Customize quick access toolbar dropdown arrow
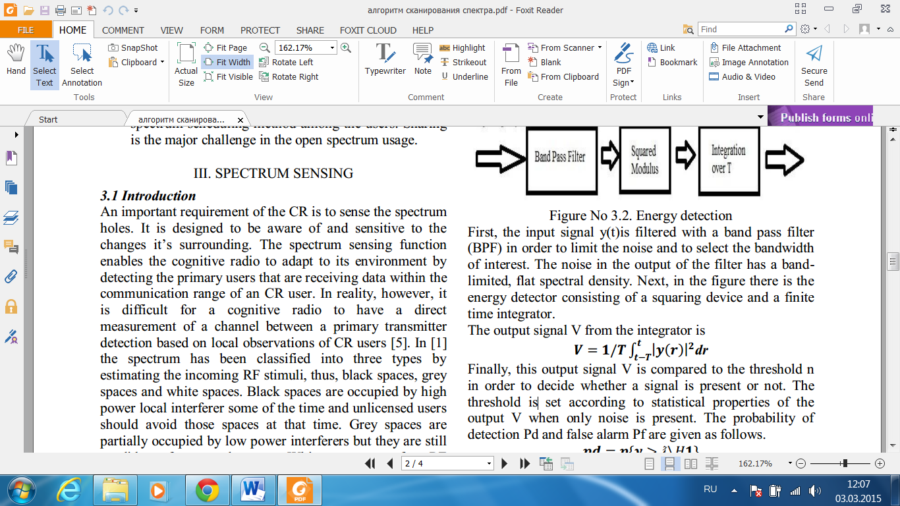 tap(136, 11)
